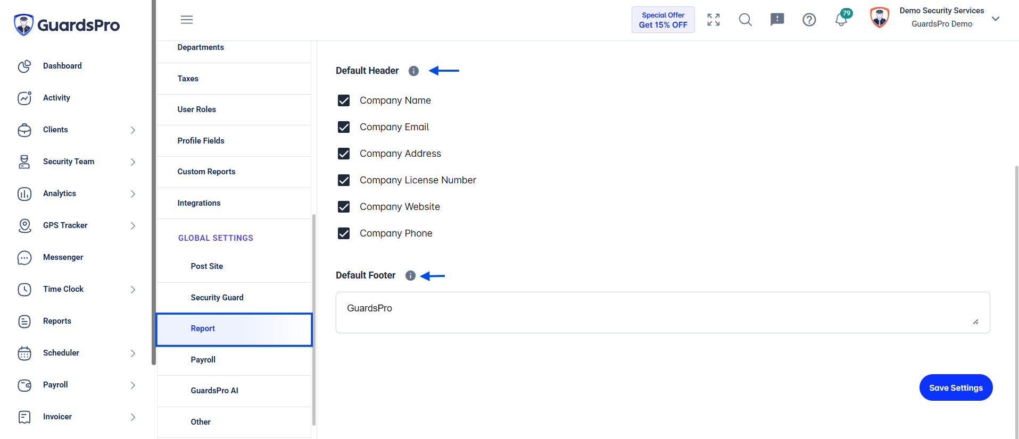Uncheck the Company License Number checkbox
The width and height of the screenshot is (1019, 439).
pos(344,180)
